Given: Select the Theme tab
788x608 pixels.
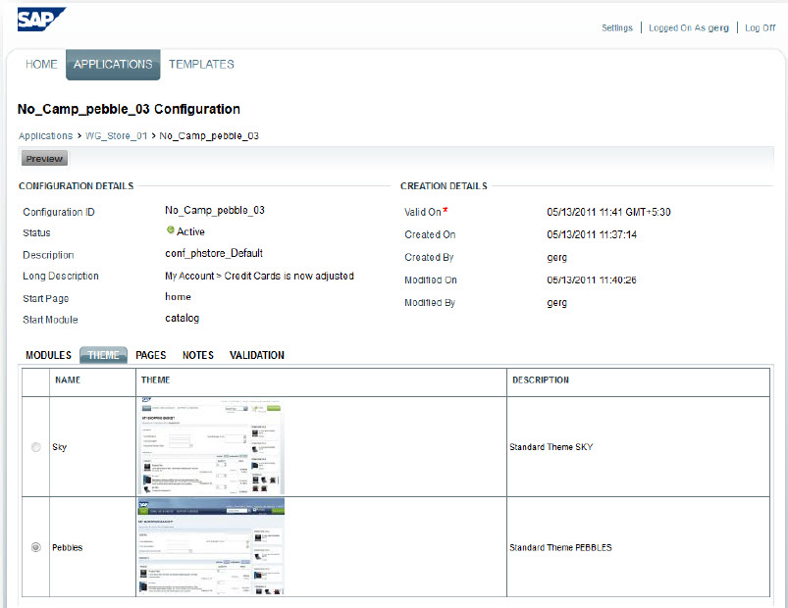Looking at the screenshot, I should pyautogui.click(x=103, y=355).
